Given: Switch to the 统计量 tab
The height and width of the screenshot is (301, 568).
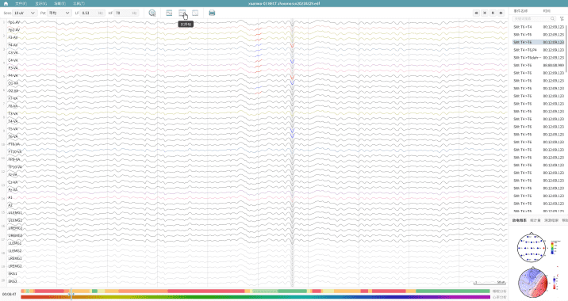Looking at the screenshot, I should click(x=535, y=220).
